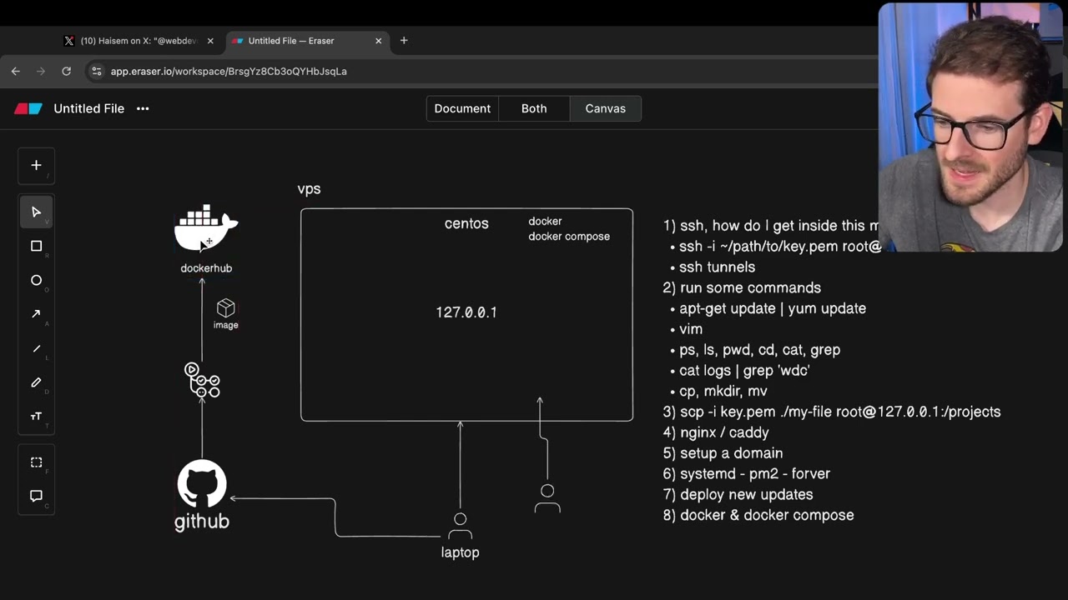
Task: Select the arrow drawing tool
Action: [x=36, y=314]
